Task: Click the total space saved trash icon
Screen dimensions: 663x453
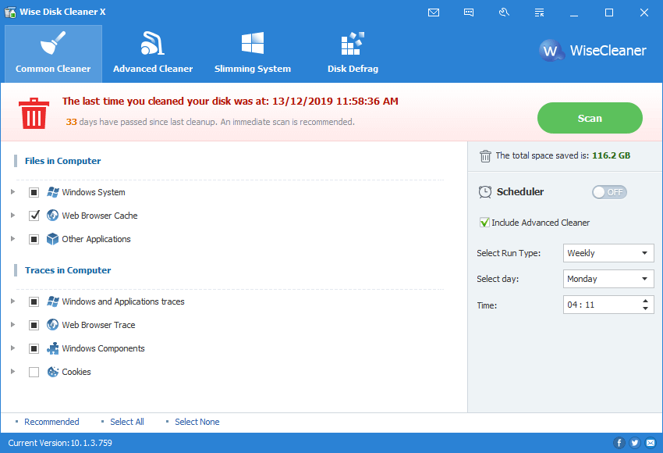Action: click(x=485, y=155)
